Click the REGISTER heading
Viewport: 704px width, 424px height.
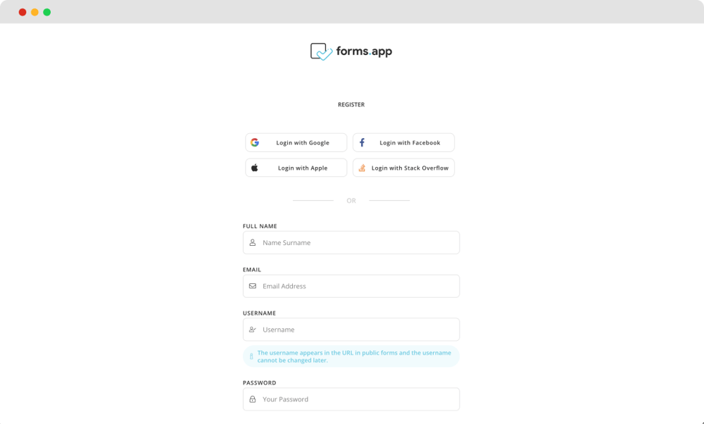click(351, 104)
